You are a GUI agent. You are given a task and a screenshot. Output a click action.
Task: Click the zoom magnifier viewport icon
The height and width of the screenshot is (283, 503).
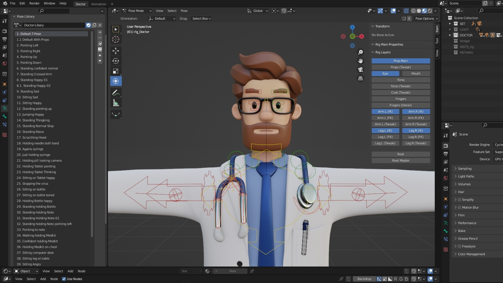point(360,52)
